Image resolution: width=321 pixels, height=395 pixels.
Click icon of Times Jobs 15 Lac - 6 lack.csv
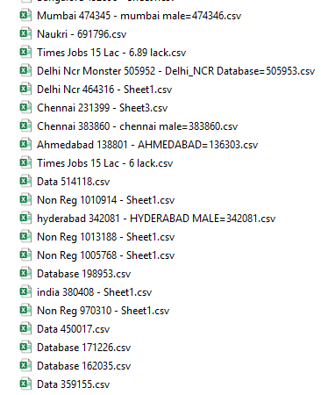(25, 162)
